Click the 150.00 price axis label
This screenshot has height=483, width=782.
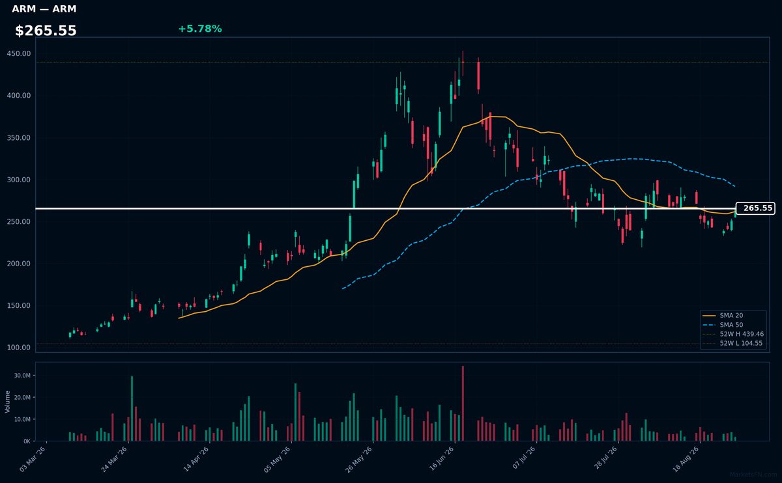(19, 305)
